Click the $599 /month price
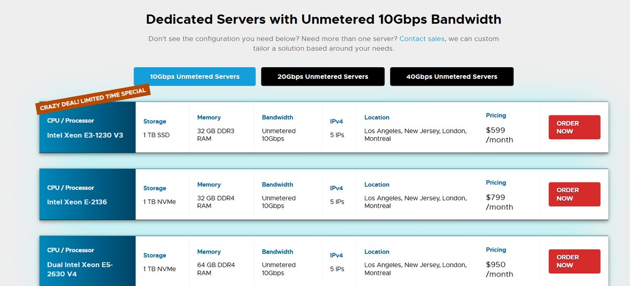Viewport: 630px width, 286px height. 499,135
